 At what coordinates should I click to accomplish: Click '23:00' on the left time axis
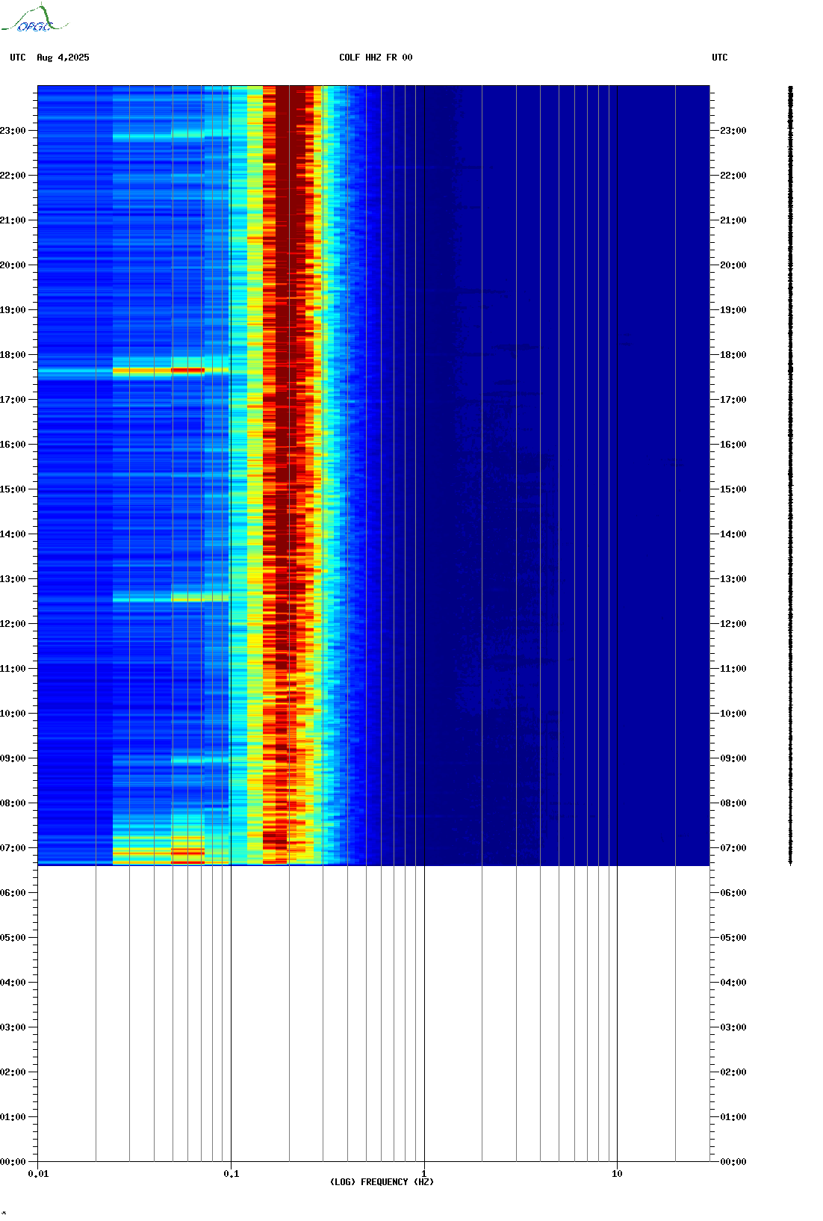[13, 131]
